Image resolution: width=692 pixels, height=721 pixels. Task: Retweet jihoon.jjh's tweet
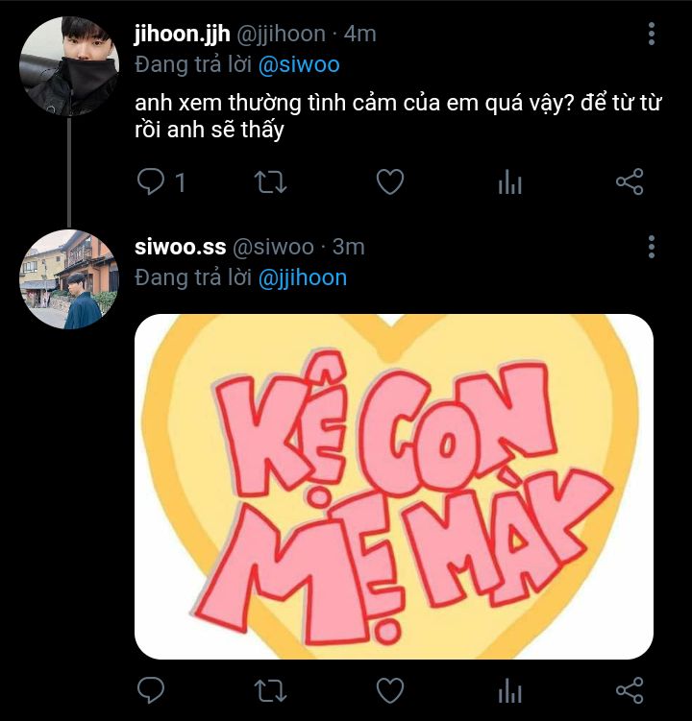coord(271,182)
